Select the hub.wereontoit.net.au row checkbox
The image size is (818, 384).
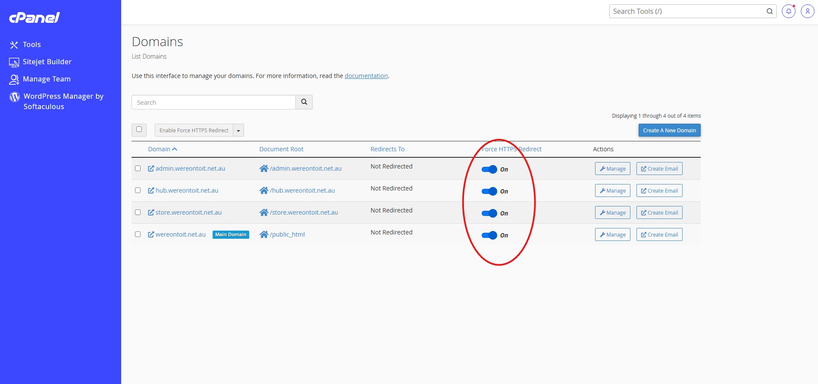(x=138, y=190)
